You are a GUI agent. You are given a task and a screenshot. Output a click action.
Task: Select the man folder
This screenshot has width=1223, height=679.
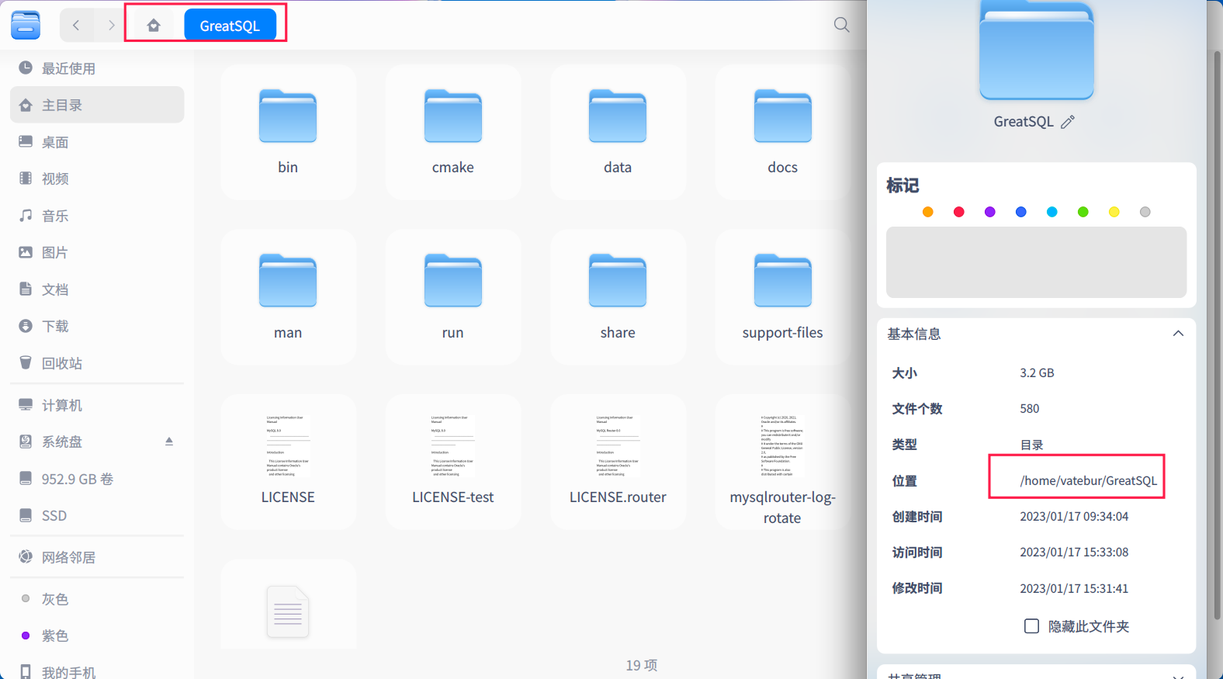pyautogui.click(x=288, y=297)
